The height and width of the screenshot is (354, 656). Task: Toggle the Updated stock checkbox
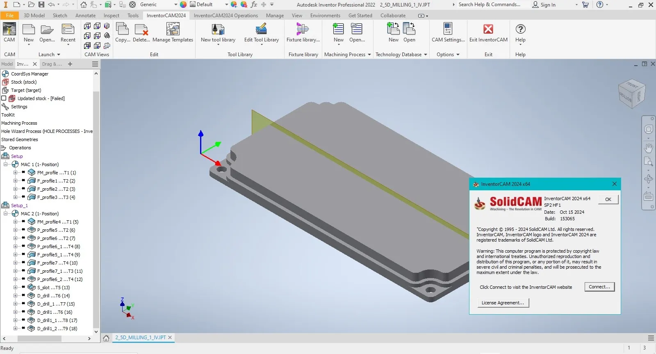[x=4, y=98]
